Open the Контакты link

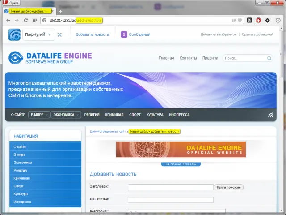coord(188,58)
